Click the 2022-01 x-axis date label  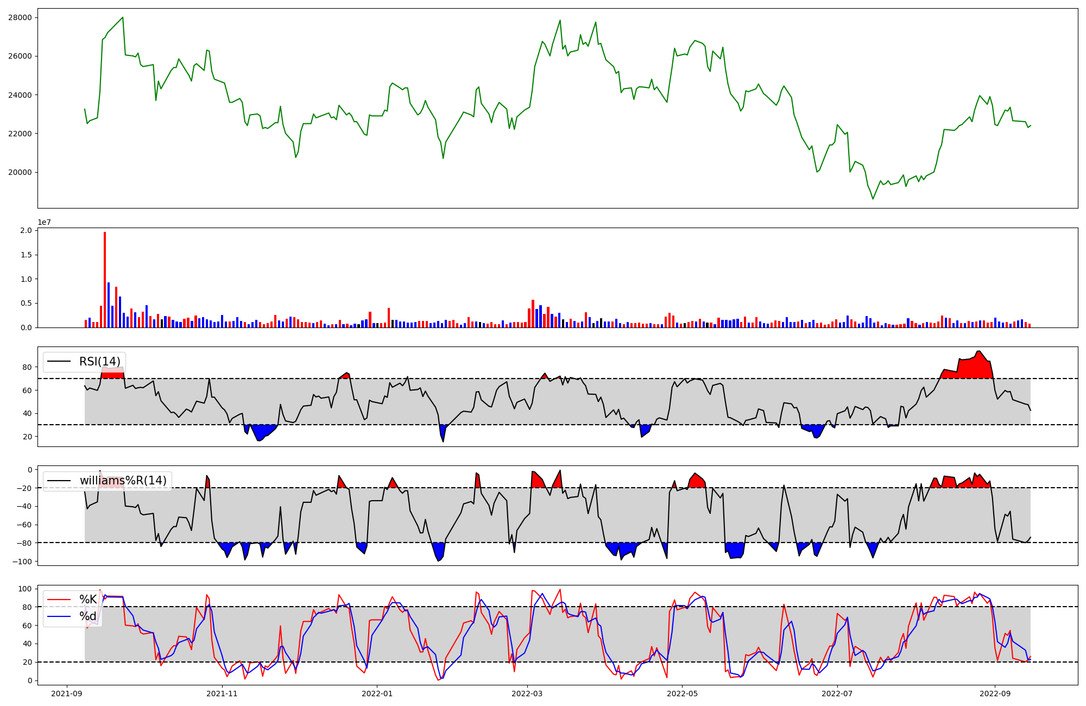click(x=377, y=694)
